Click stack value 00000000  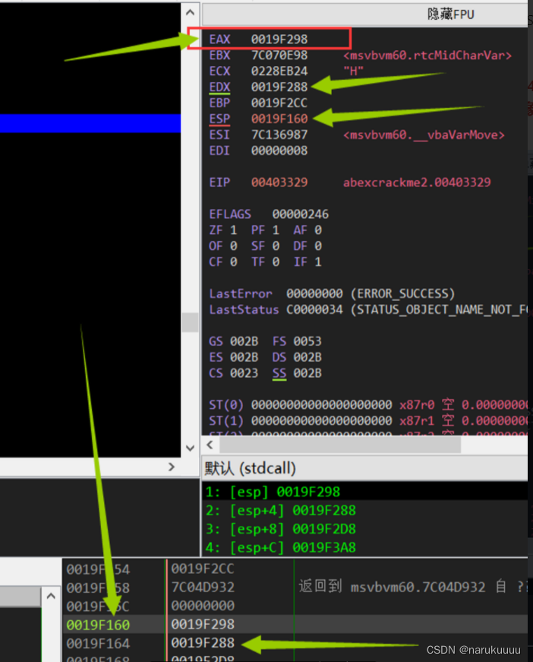click(203, 606)
